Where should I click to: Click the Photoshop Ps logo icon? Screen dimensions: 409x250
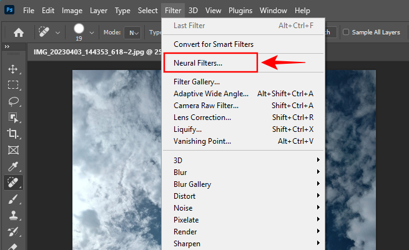coord(9,10)
